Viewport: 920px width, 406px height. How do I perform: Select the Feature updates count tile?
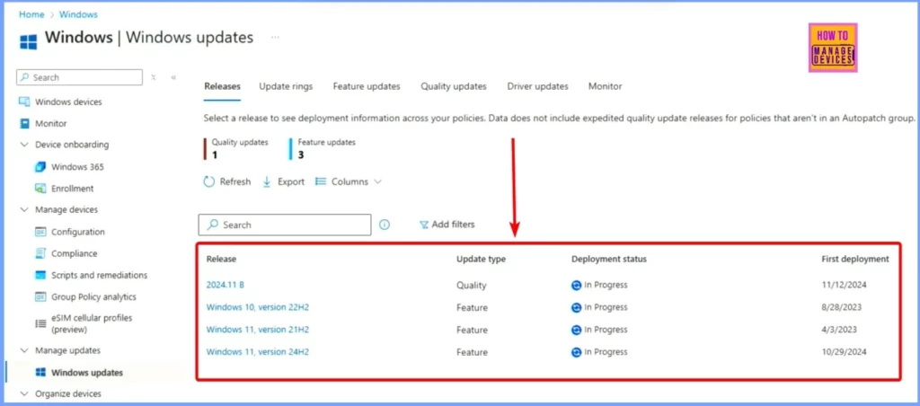click(x=323, y=149)
